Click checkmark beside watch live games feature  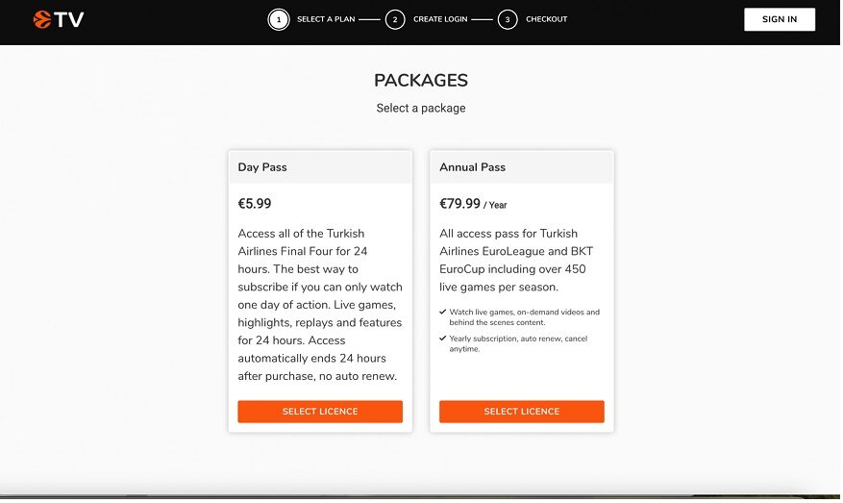pos(442,312)
